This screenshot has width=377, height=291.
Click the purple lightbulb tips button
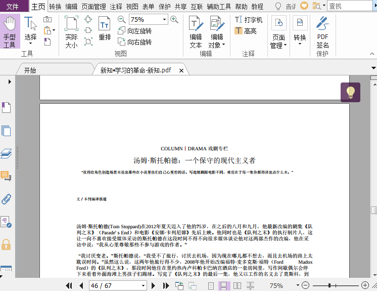click(350, 92)
